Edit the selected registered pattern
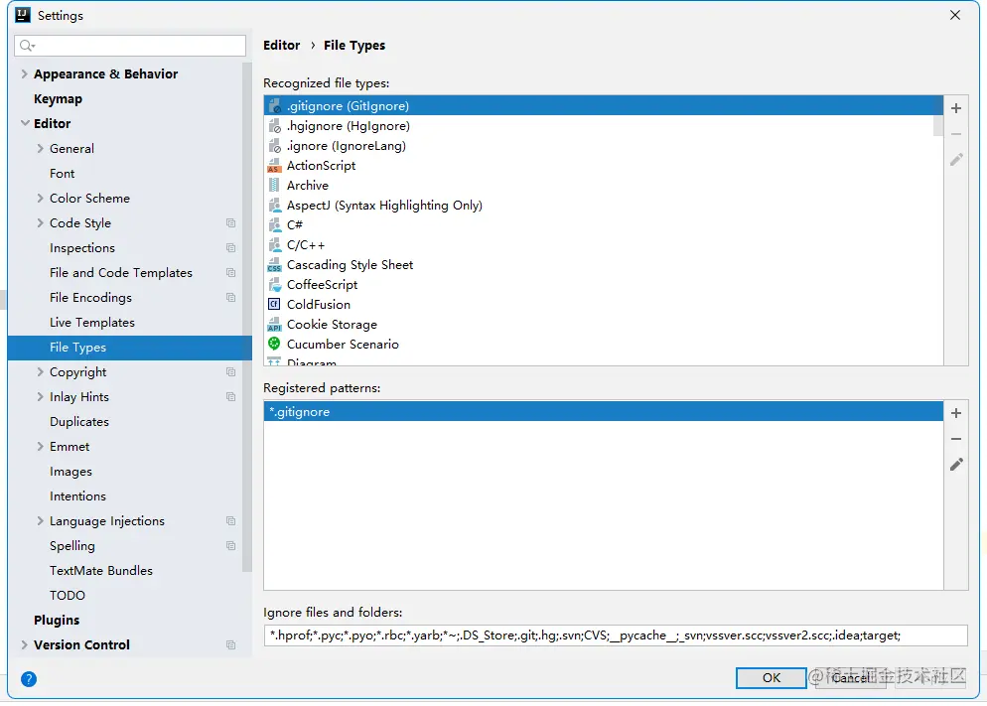This screenshot has width=987, height=706. click(x=956, y=464)
